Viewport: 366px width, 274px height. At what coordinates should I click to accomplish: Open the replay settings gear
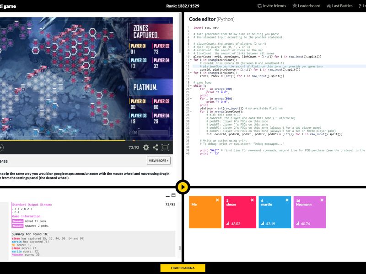146,148
